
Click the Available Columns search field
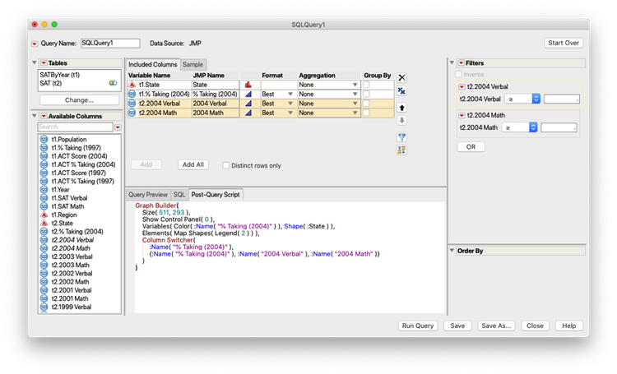76,127
